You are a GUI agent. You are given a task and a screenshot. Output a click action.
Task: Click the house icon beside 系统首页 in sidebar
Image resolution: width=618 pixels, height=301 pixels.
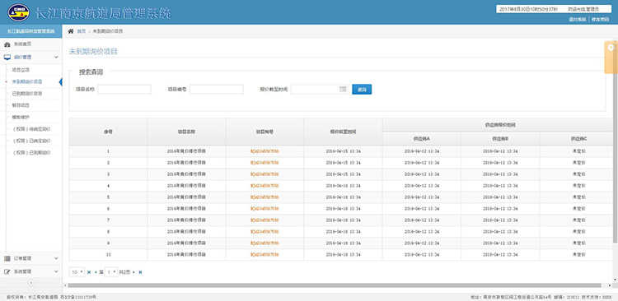tap(7, 44)
